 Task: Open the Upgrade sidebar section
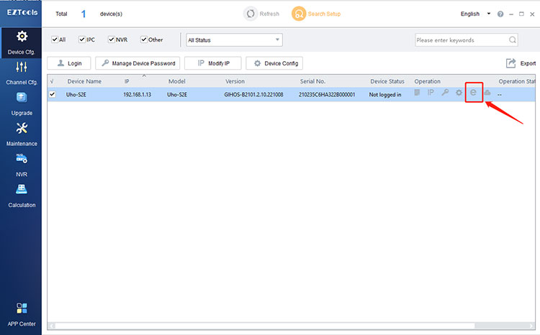click(x=22, y=104)
